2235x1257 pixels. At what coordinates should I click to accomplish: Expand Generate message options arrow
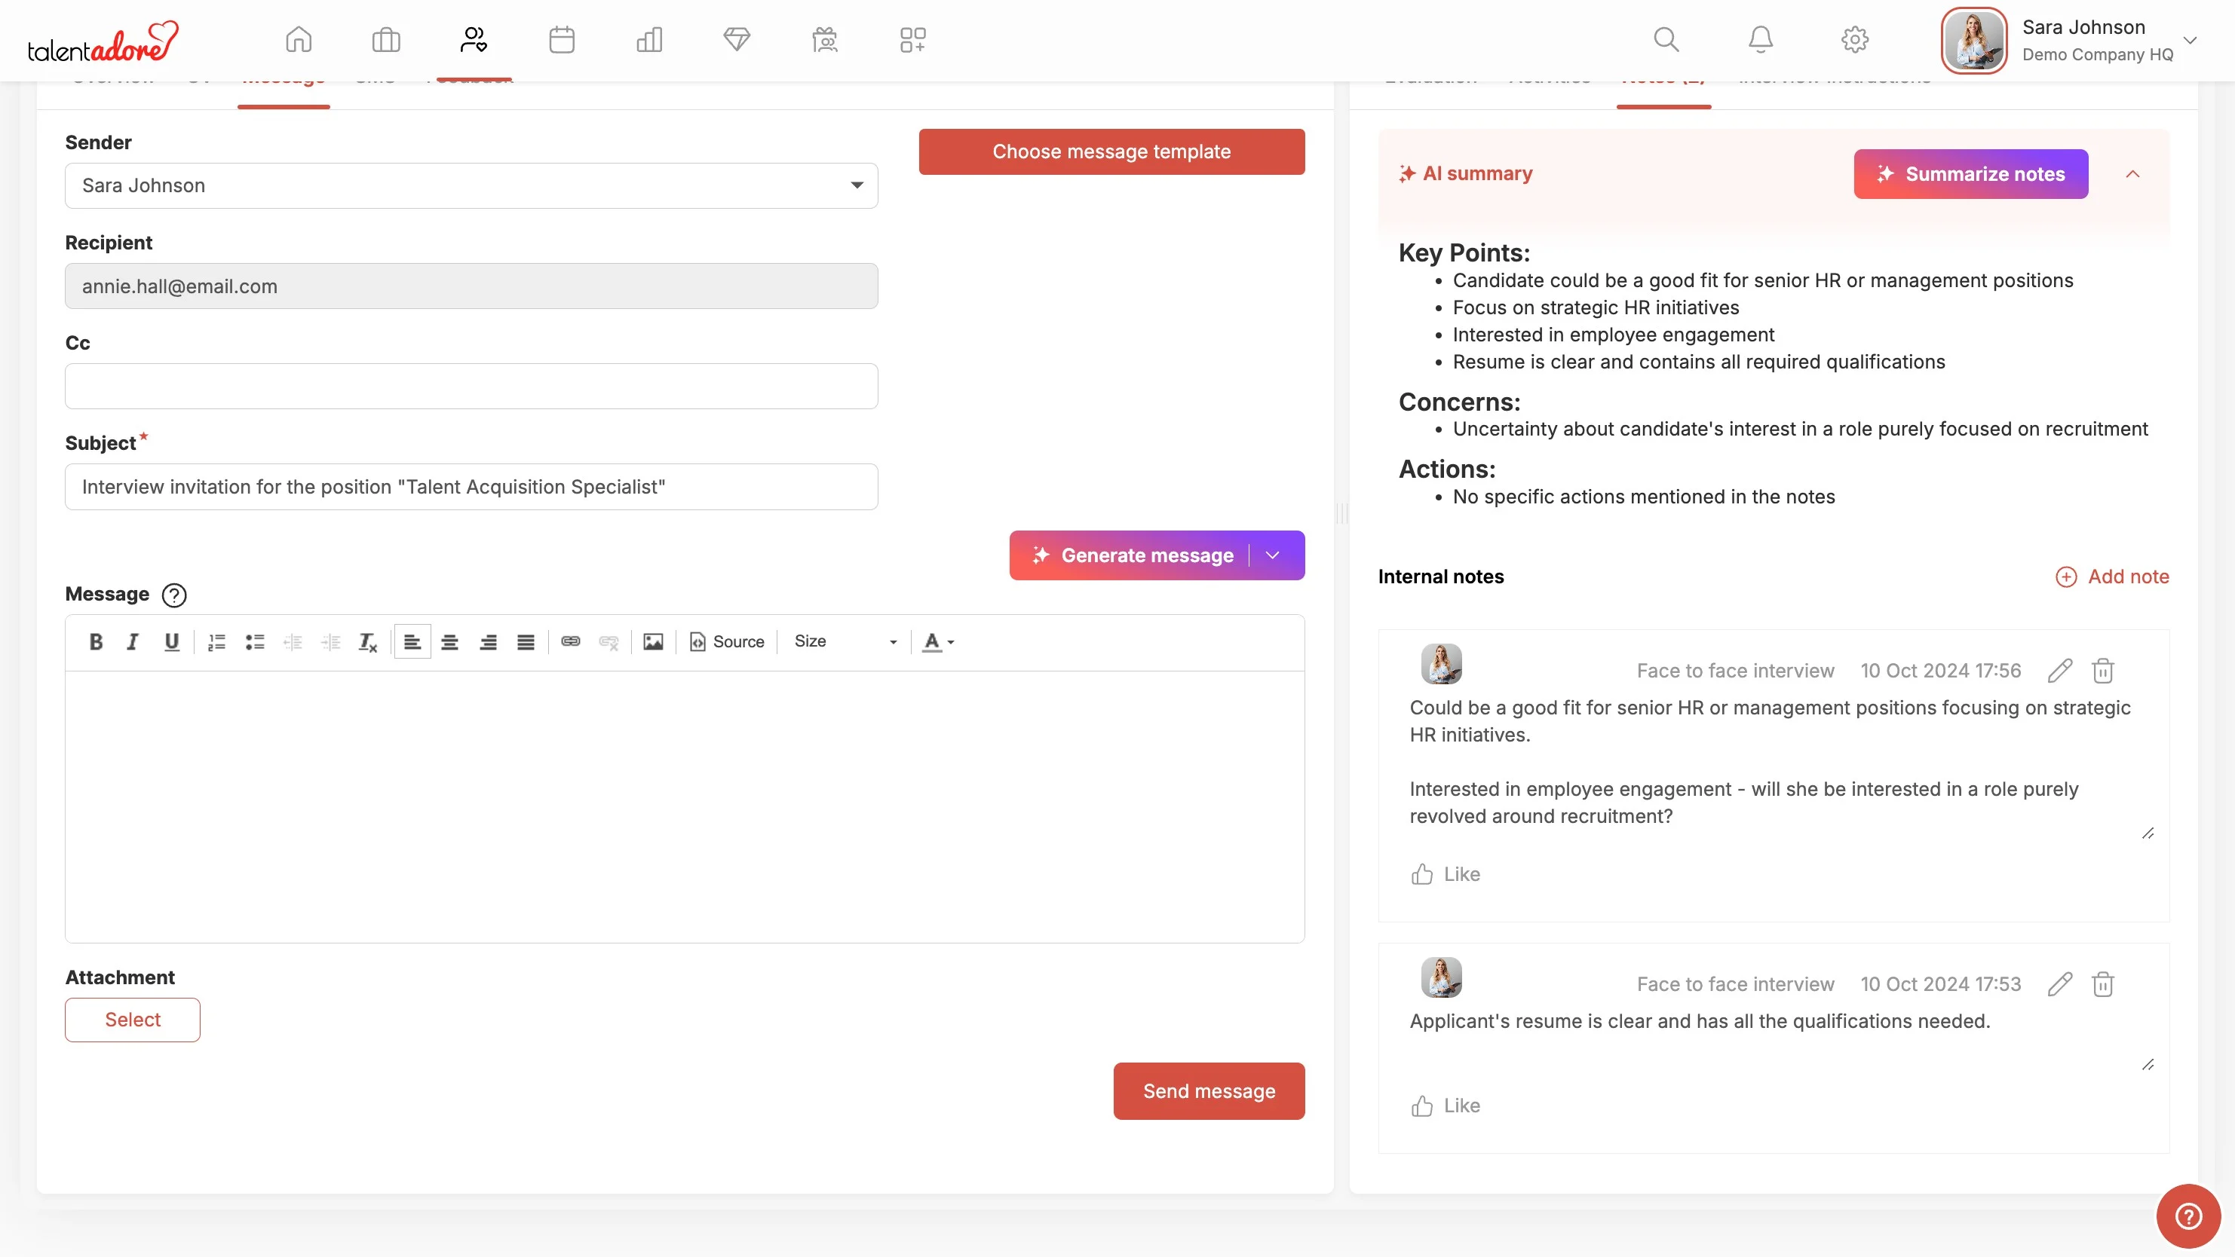click(x=1273, y=555)
